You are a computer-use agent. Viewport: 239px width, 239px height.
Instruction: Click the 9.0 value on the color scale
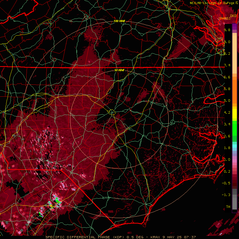point(227,42)
